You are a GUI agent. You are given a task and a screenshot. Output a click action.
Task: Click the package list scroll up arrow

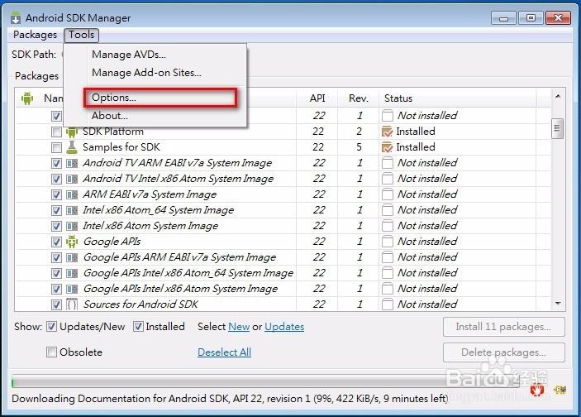tap(558, 97)
